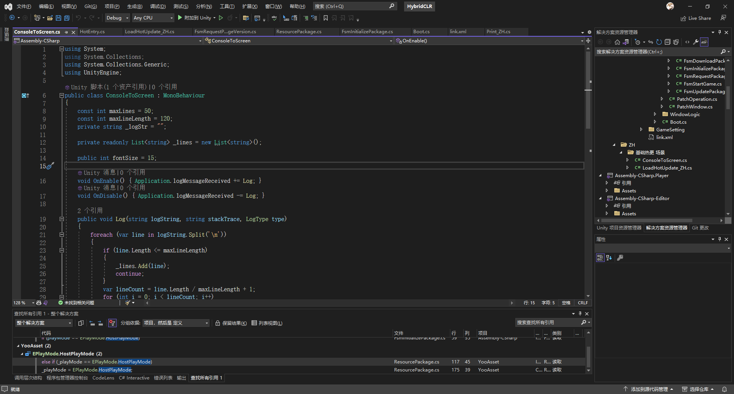Screen dimensions: 734x394
Task: Click 选择仓库 in status bar
Action: click(698, 389)
